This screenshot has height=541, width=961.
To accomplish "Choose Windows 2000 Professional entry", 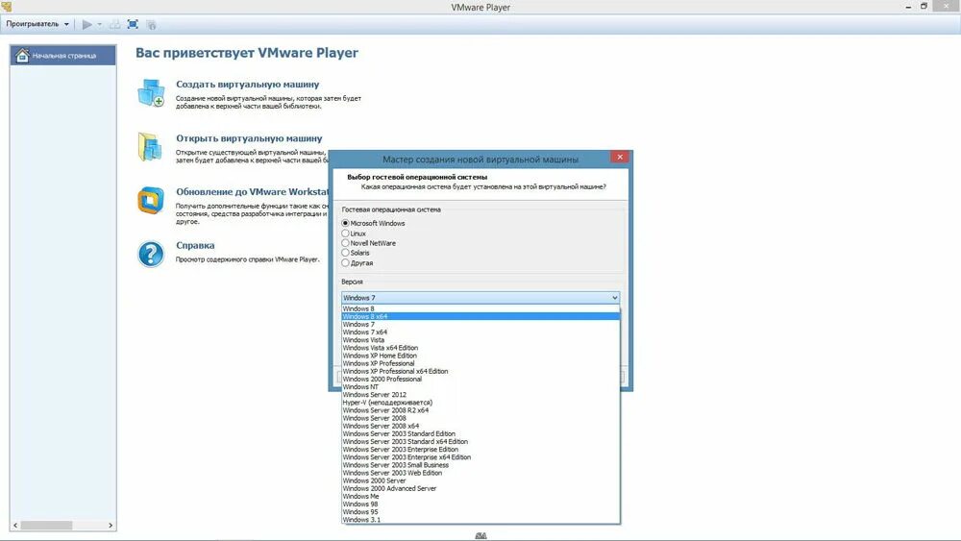I will 480,380.
